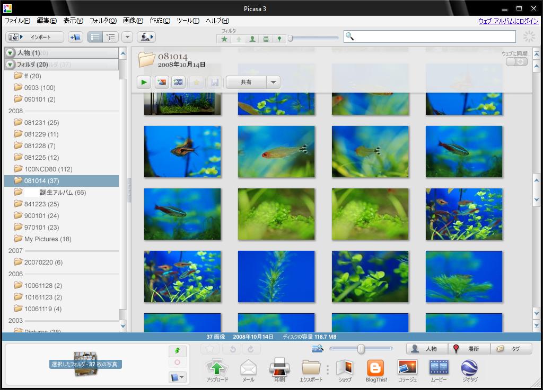Screen dimensions: 543x390
Task: Open the 共有 button dropdown arrow
Action: tap(273, 82)
